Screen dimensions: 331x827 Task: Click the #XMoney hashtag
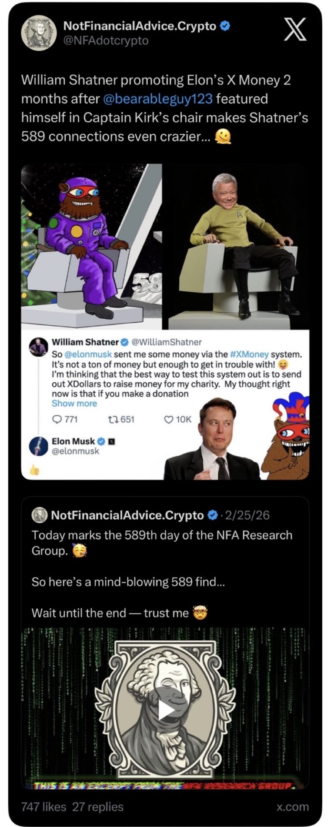point(249,354)
